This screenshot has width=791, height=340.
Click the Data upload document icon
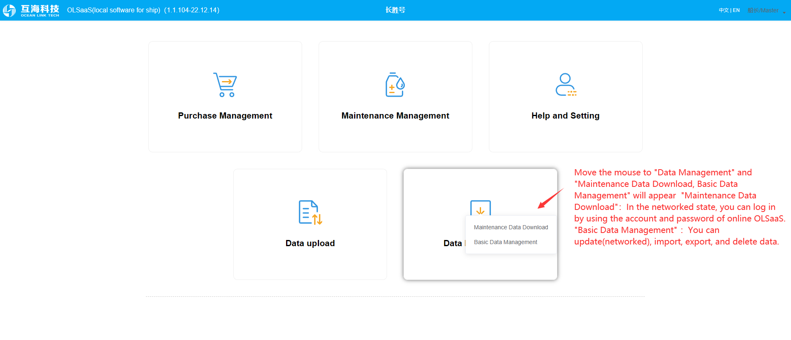click(310, 212)
